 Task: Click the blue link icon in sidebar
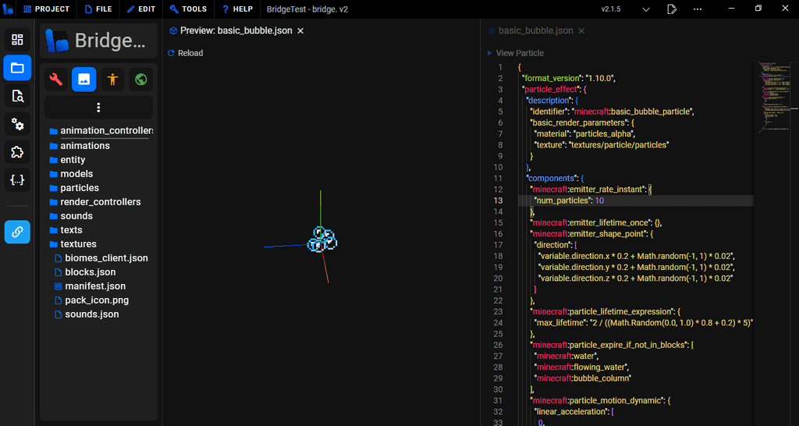click(x=17, y=232)
